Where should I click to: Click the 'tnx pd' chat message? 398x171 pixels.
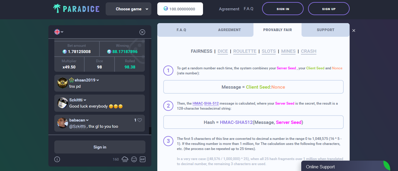(x=75, y=87)
